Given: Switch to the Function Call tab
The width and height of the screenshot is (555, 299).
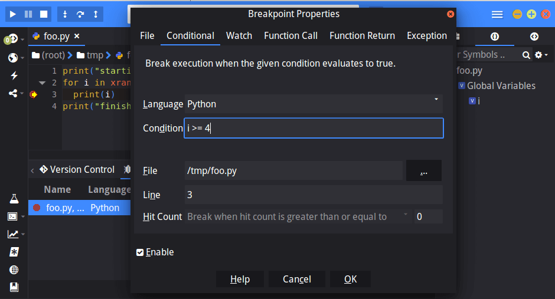Looking at the screenshot, I should (x=290, y=36).
